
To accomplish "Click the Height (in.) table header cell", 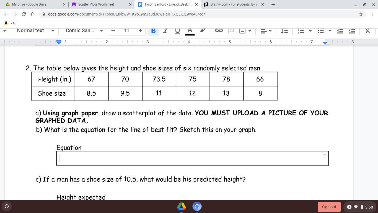I will tap(53, 79).
